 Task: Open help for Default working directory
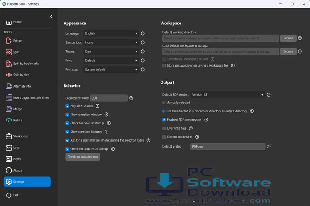(300, 38)
